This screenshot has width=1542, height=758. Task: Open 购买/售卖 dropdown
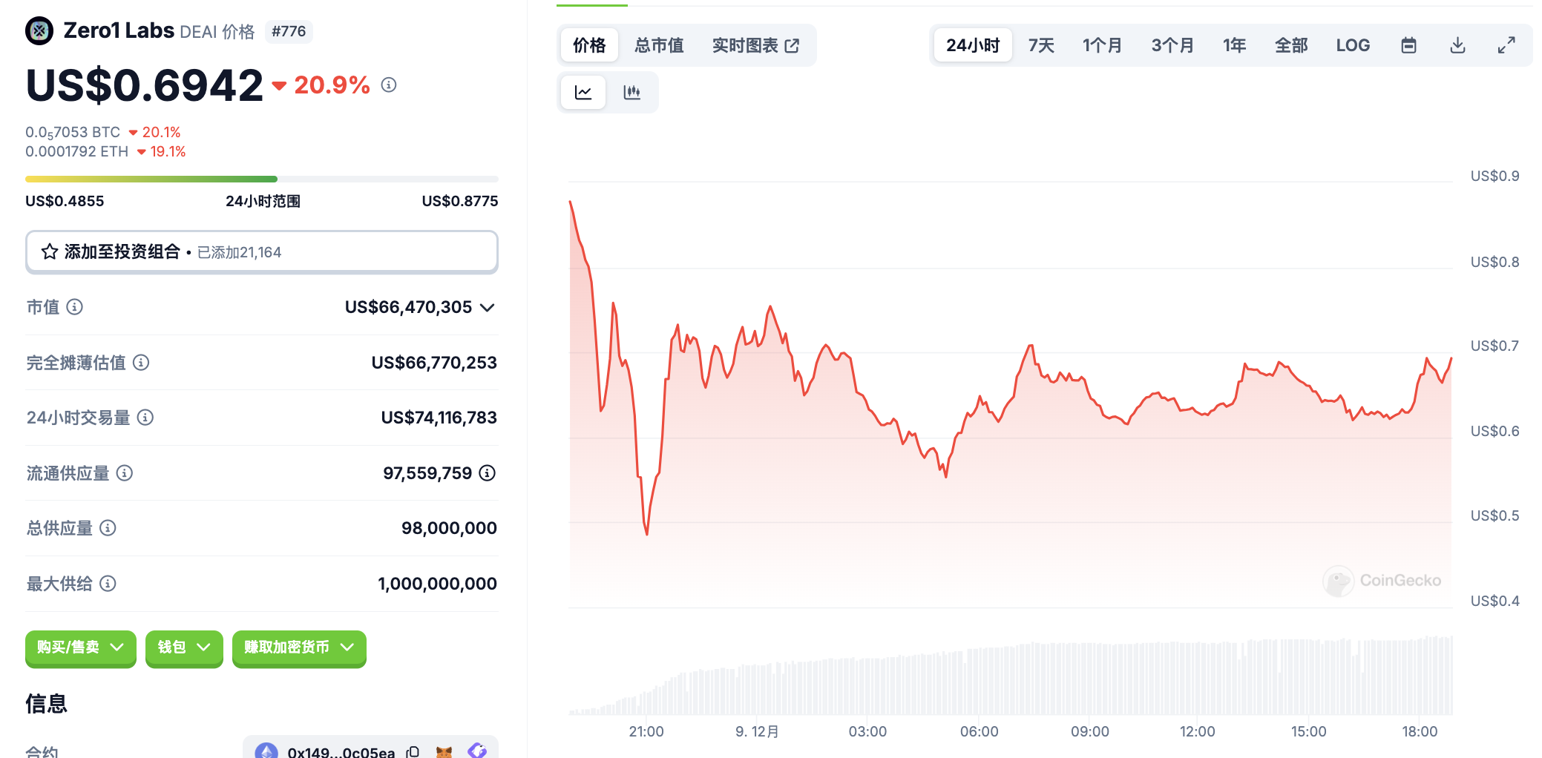click(81, 647)
